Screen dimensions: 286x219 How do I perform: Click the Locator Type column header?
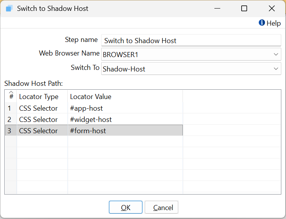tap(42, 96)
